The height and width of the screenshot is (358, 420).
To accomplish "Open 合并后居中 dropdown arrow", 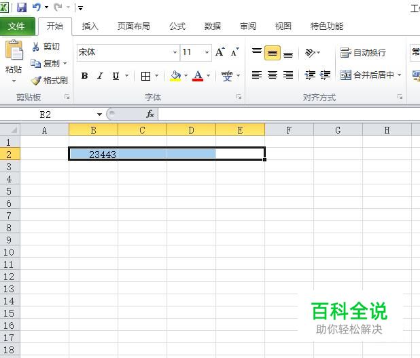I will 399,75.
